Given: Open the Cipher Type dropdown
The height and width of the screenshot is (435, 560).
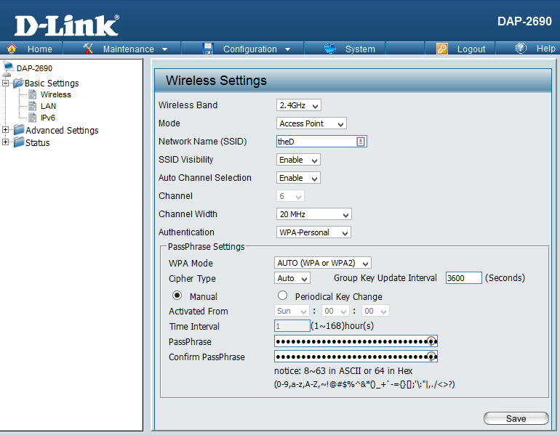Looking at the screenshot, I should coord(292,278).
